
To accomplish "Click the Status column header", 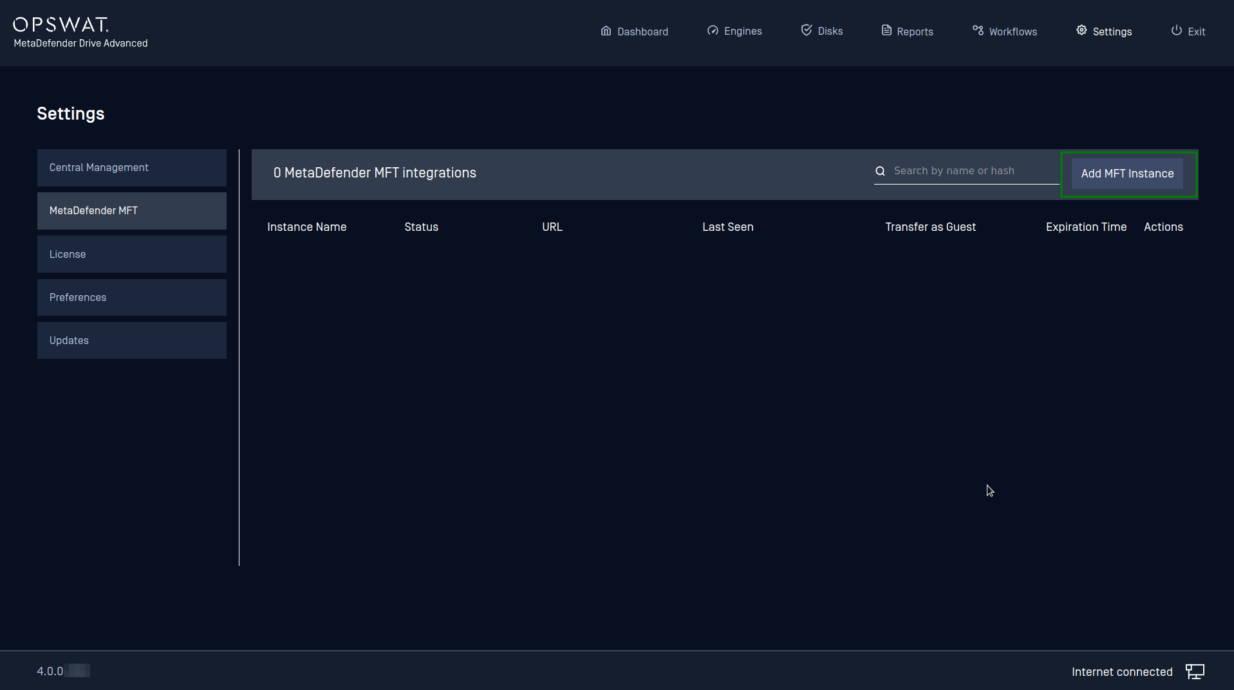I will click(x=421, y=227).
